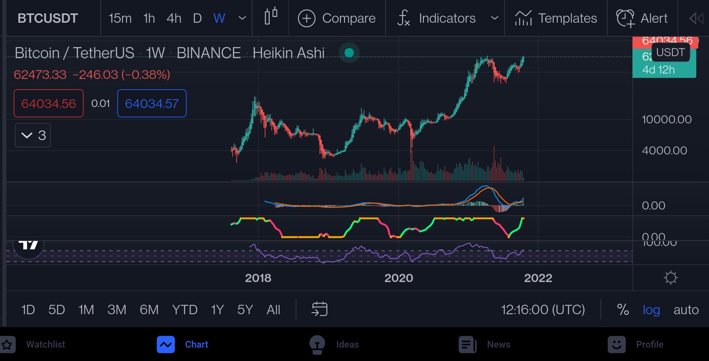Toggle percent scale mode

[622, 310]
